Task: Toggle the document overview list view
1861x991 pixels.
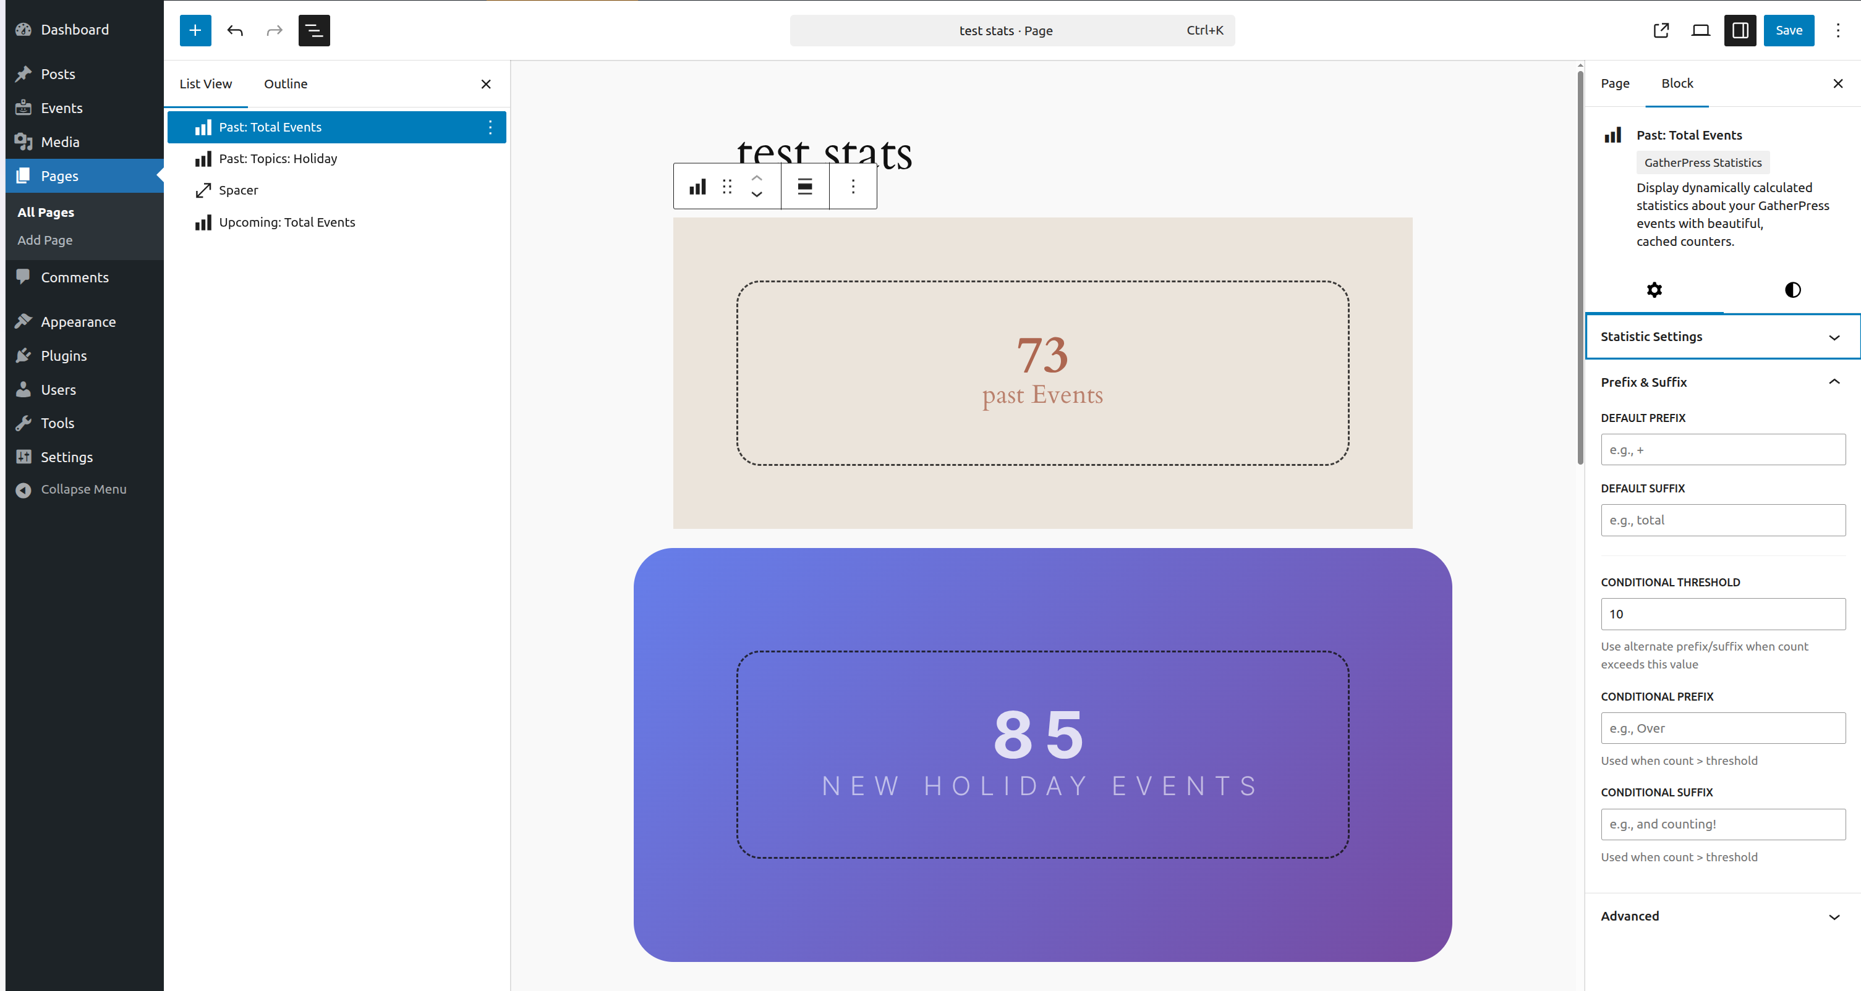Action: coord(313,30)
